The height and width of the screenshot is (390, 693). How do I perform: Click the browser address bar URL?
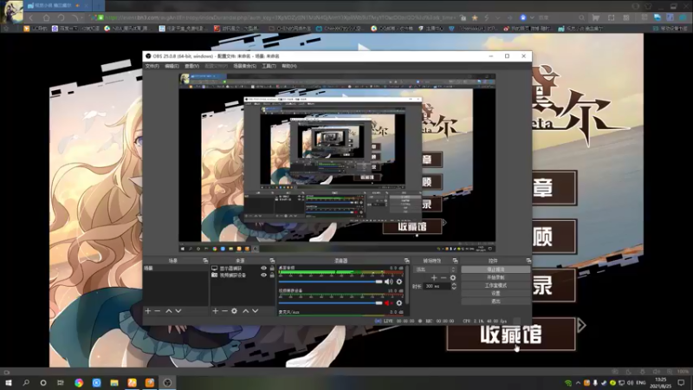[278, 17]
